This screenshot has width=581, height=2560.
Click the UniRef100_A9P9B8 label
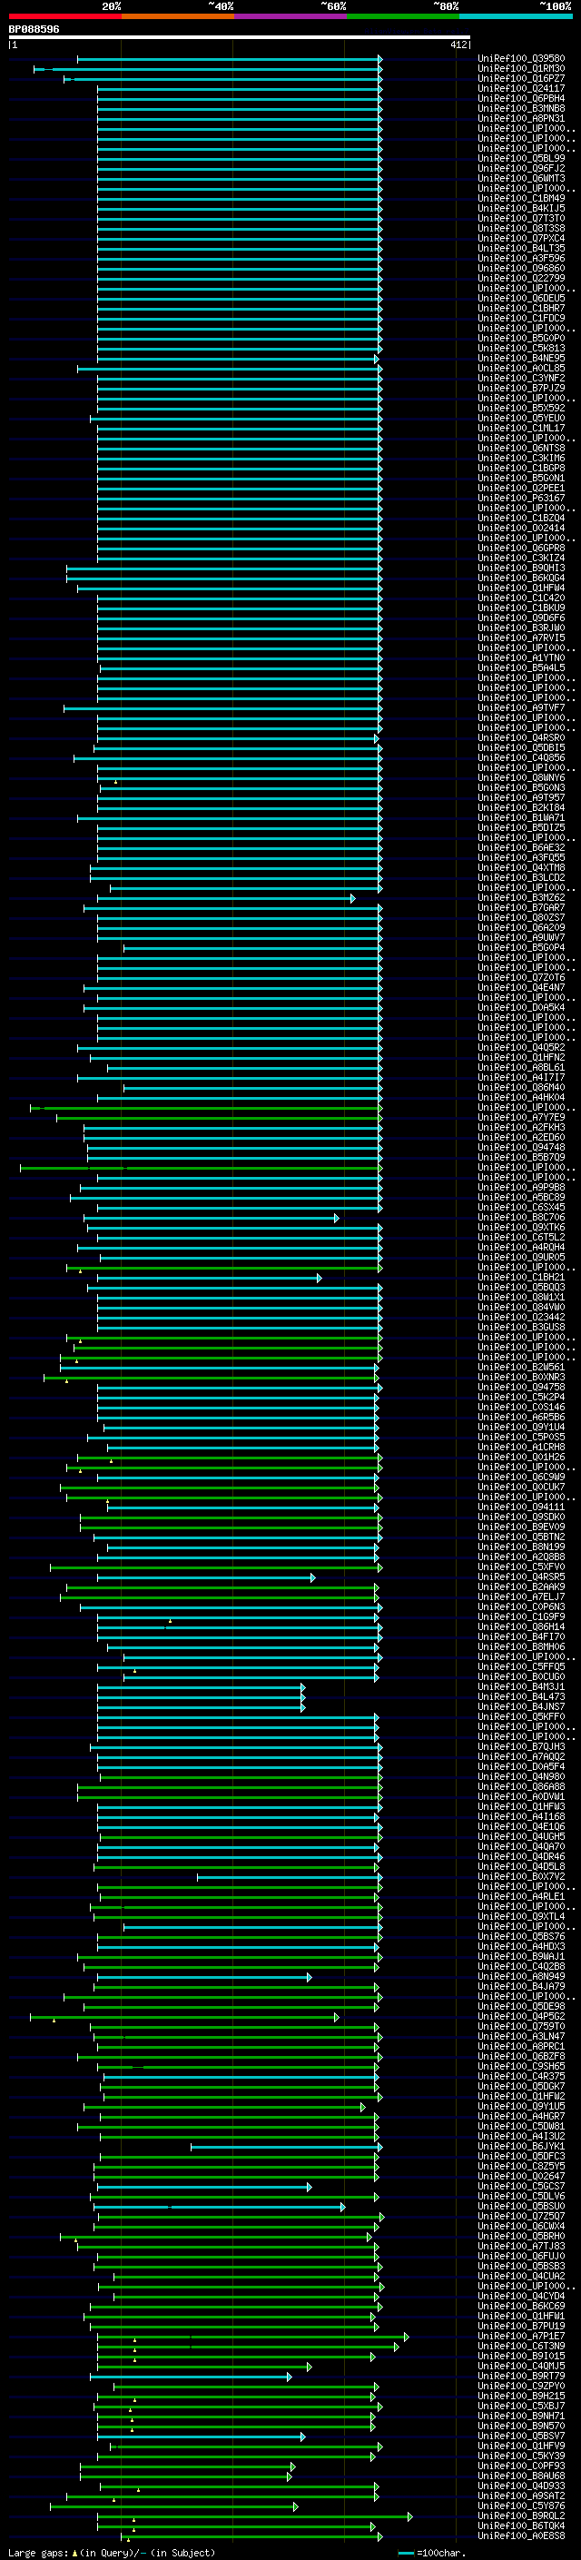521,1187
